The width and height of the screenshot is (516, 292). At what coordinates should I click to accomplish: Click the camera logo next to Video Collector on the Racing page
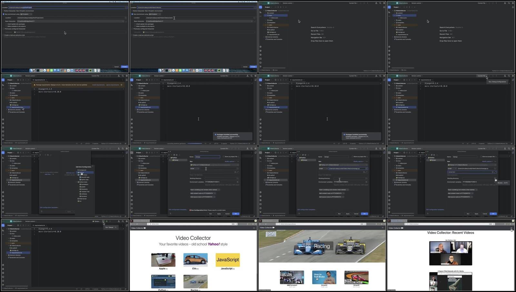point(274,228)
